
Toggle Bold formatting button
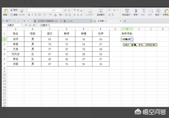click(29, 15)
